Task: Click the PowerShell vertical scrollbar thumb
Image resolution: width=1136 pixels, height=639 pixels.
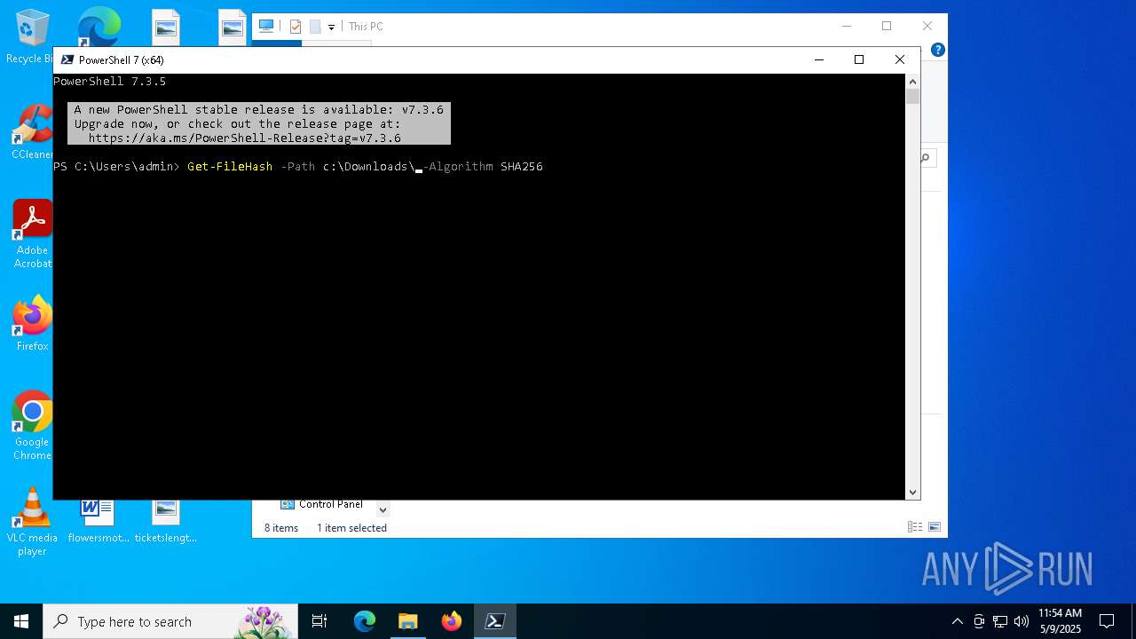Action: (x=912, y=97)
